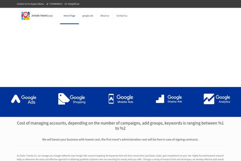Click the envelope email icon
This screenshot has width=241, height=161.
(x=66, y=4)
